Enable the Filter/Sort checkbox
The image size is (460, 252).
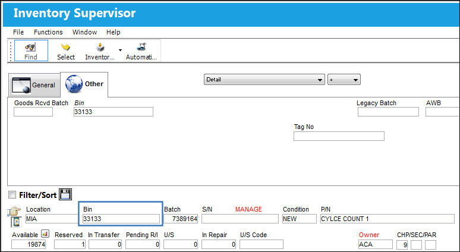click(12, 194)
